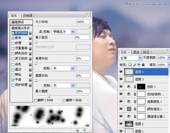Click the lock all padlock icon
This screenshot has width=170, height=133.
click(x=143, y=65)
